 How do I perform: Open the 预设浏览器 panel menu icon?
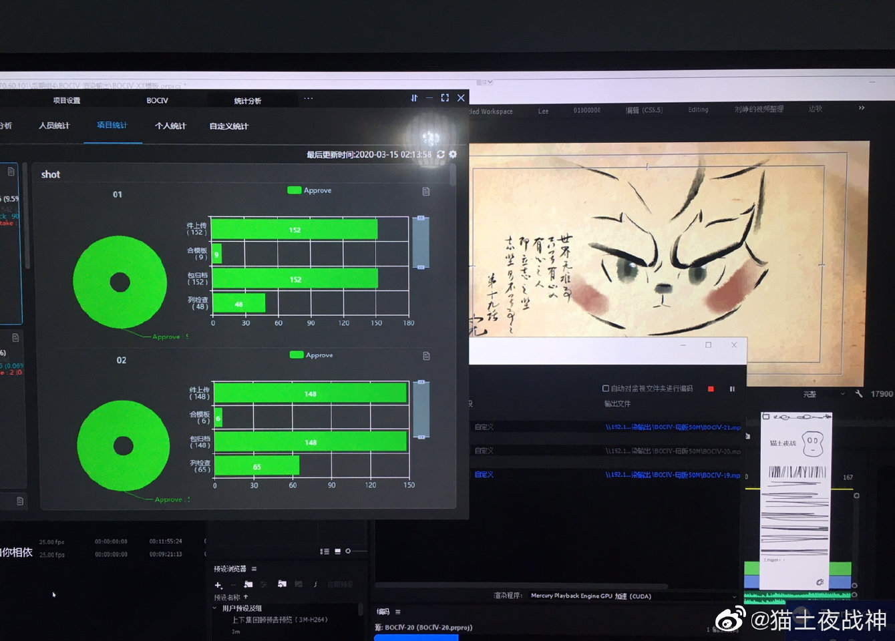[x=254, y=569]
